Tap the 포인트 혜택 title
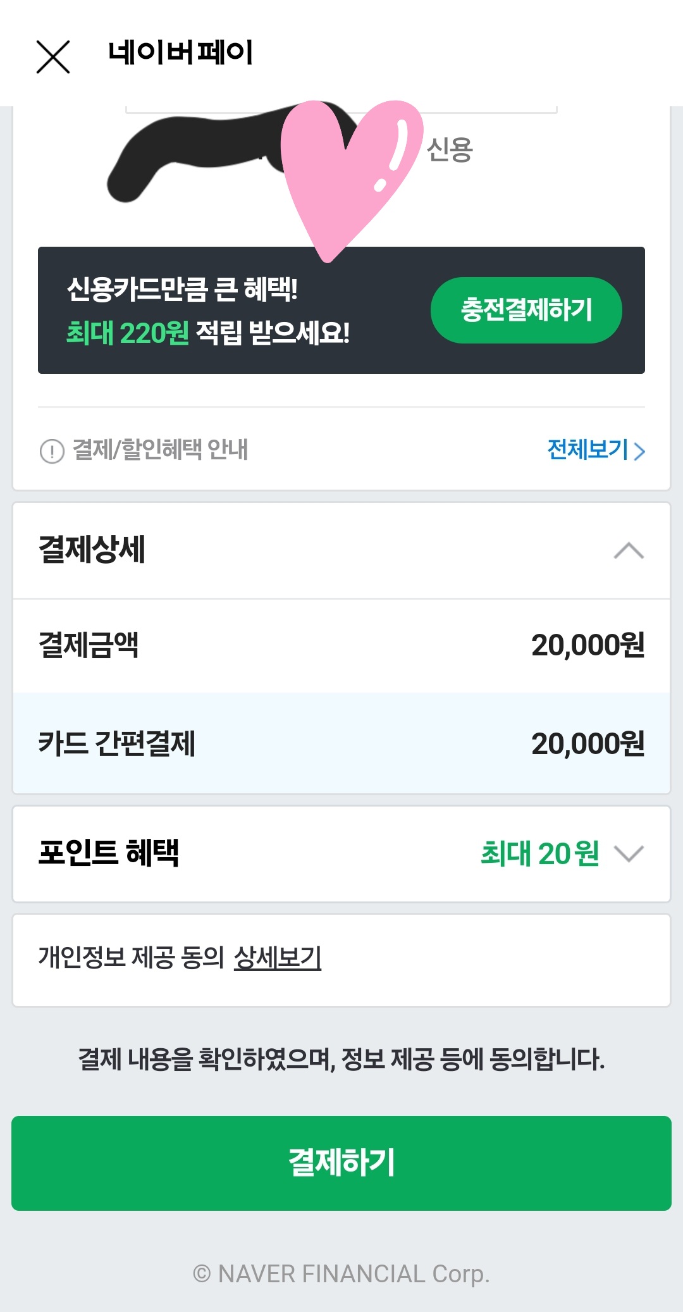 [109, 853]
